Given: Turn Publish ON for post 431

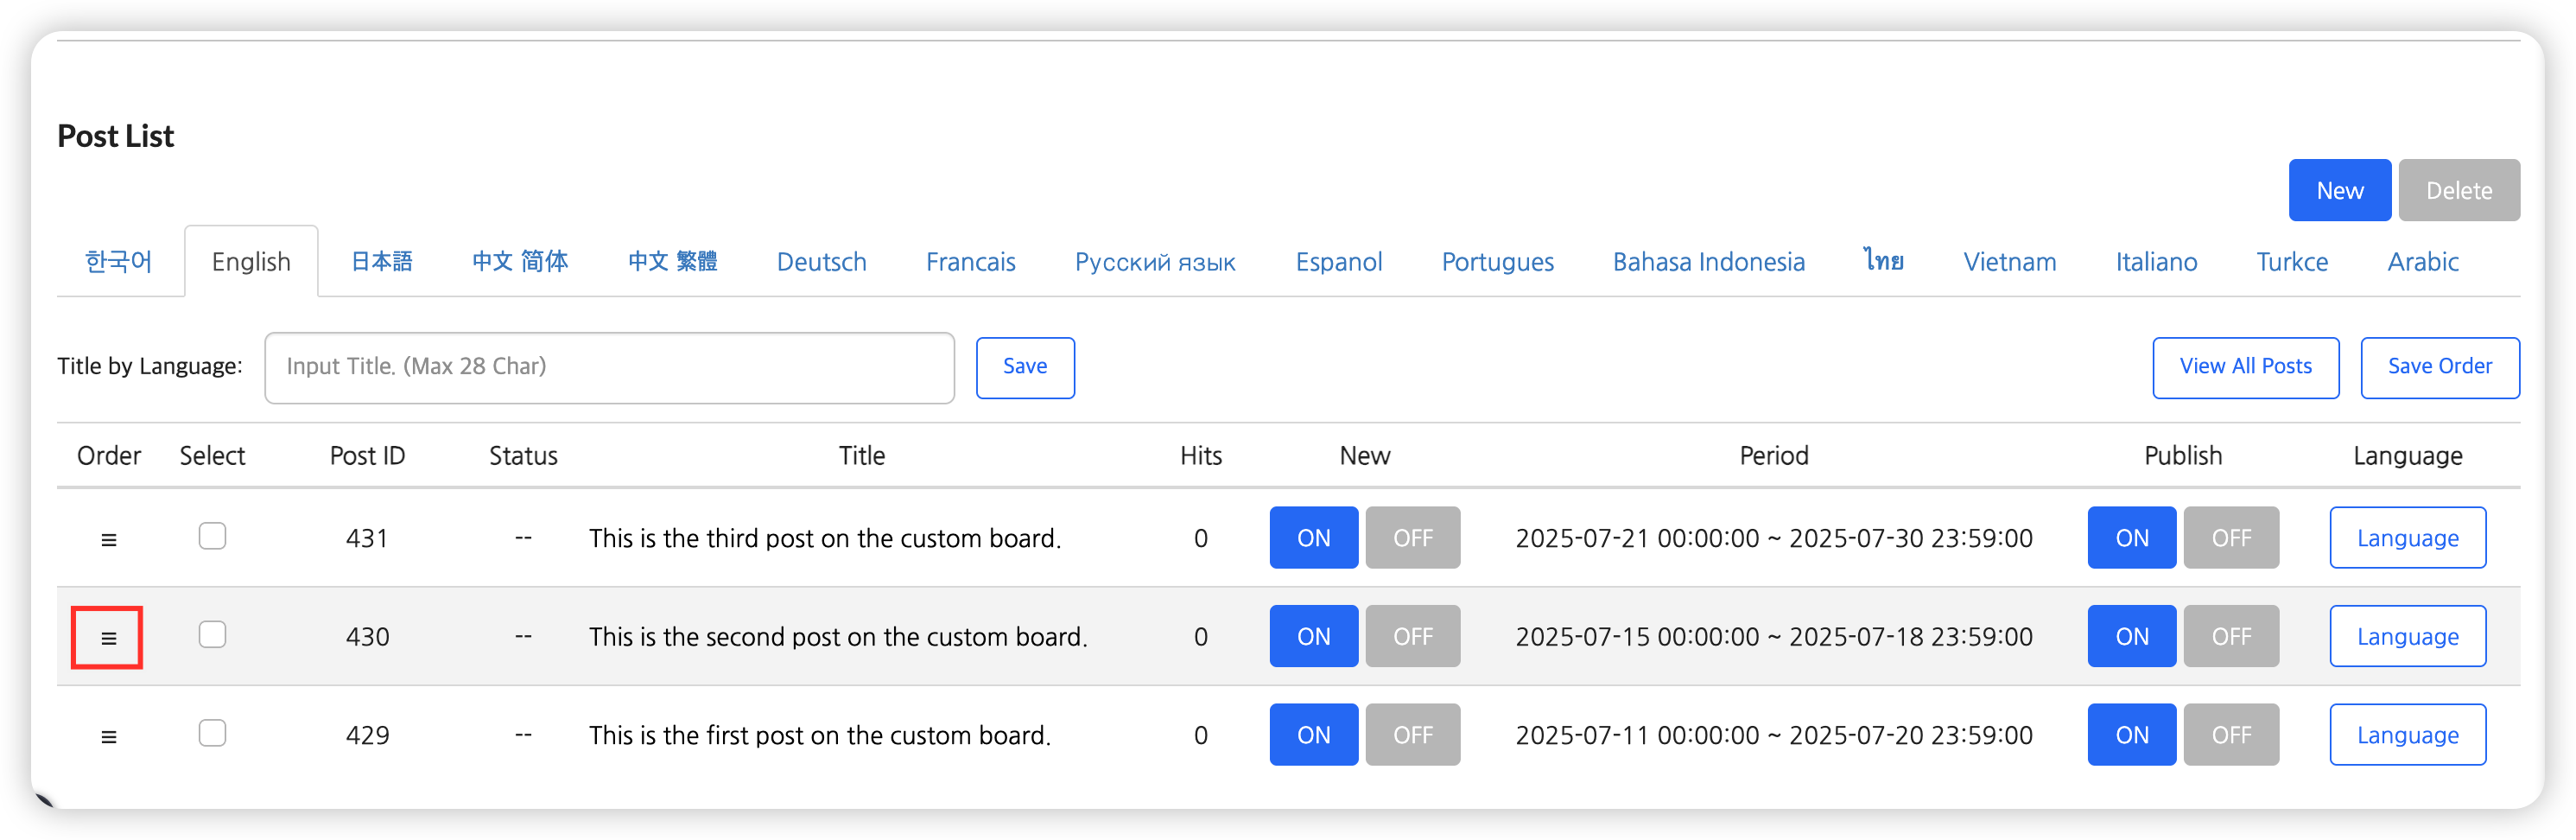Looking at the screenshot, I should click(2131, 538).
